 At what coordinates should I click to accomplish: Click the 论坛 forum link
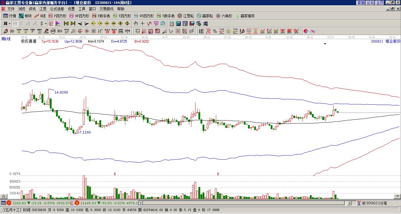point(370,3)
